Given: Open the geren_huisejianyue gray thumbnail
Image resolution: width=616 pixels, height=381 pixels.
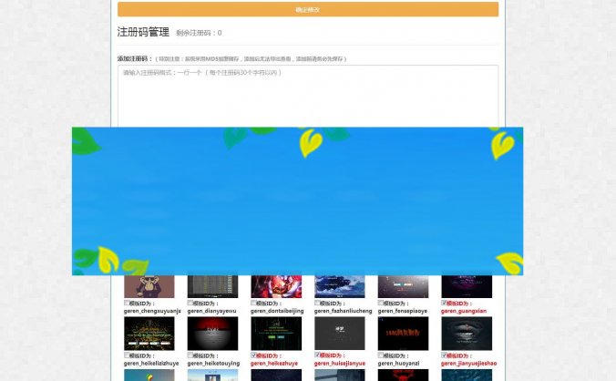Looking at the screenshot, I should pos(340,334).
